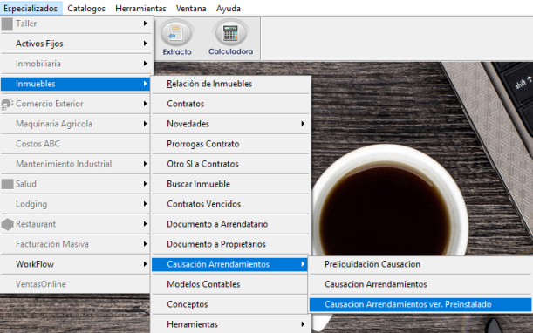Choose Preliquidación Causacion
The width and height of the screenshot is (533, 333).
point(420,264)
